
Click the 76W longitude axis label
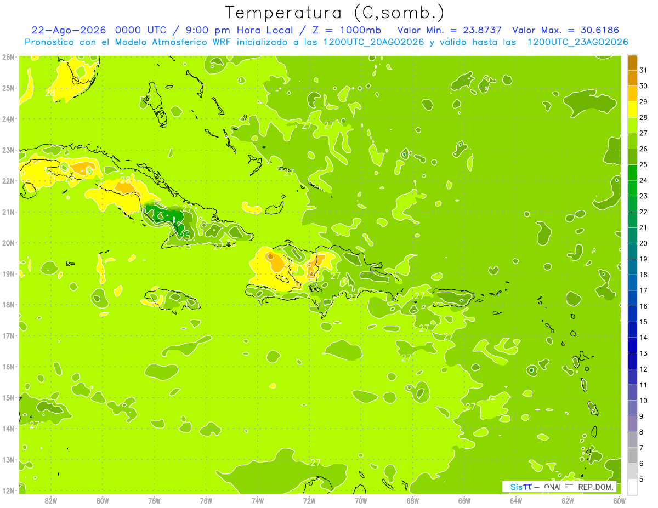pos(206,500)
